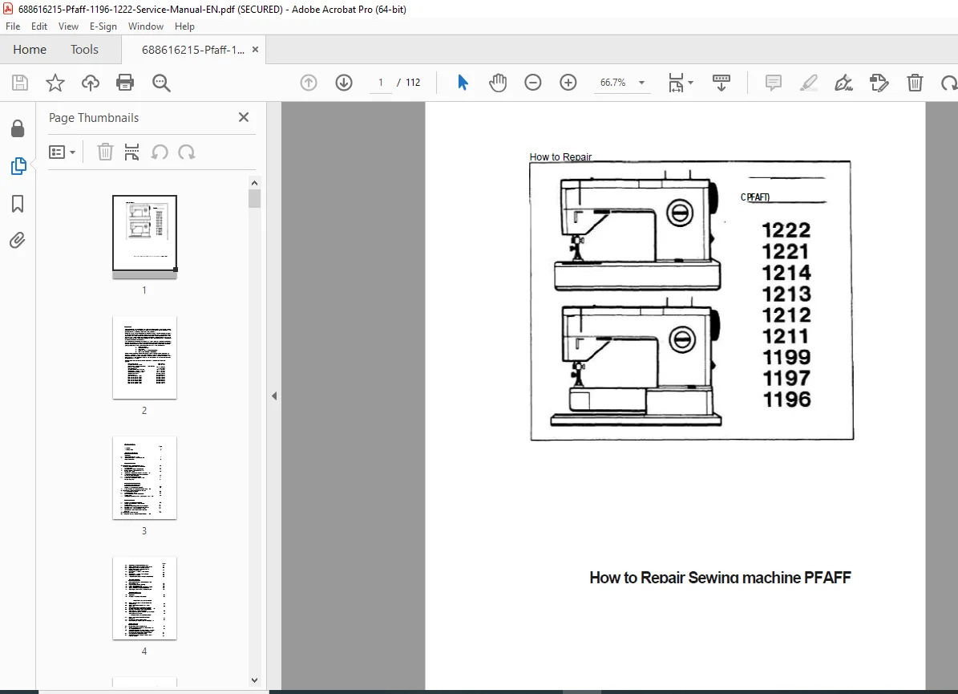
Task: Click the rotate icon at toolbar edge
Action: click(949, 83)
